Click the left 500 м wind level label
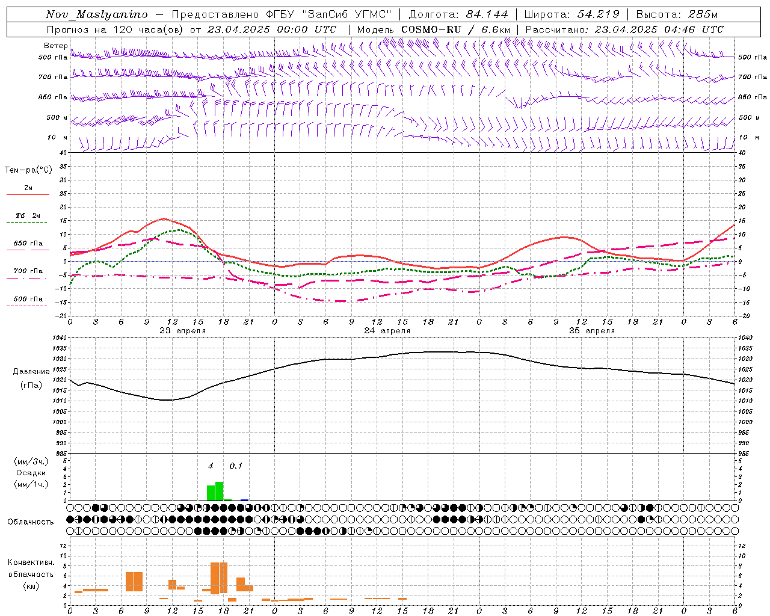 click(57, 117)
